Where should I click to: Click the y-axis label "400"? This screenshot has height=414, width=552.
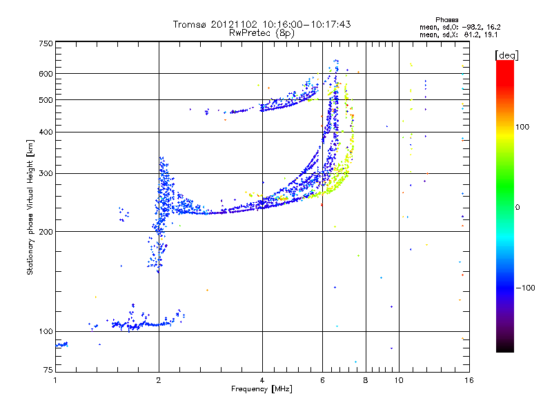click(x=46, y=132)
